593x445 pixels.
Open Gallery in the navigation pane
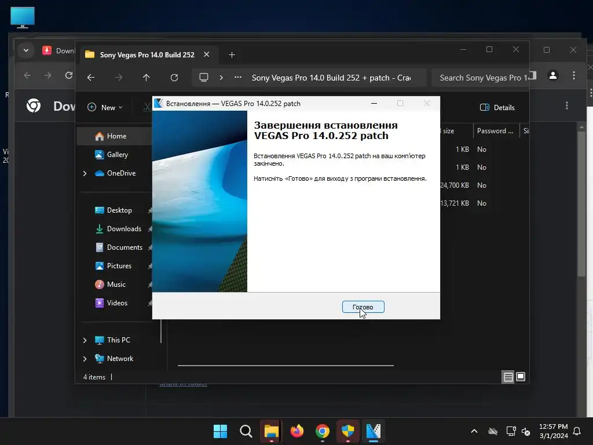click(x=117, y=154)
